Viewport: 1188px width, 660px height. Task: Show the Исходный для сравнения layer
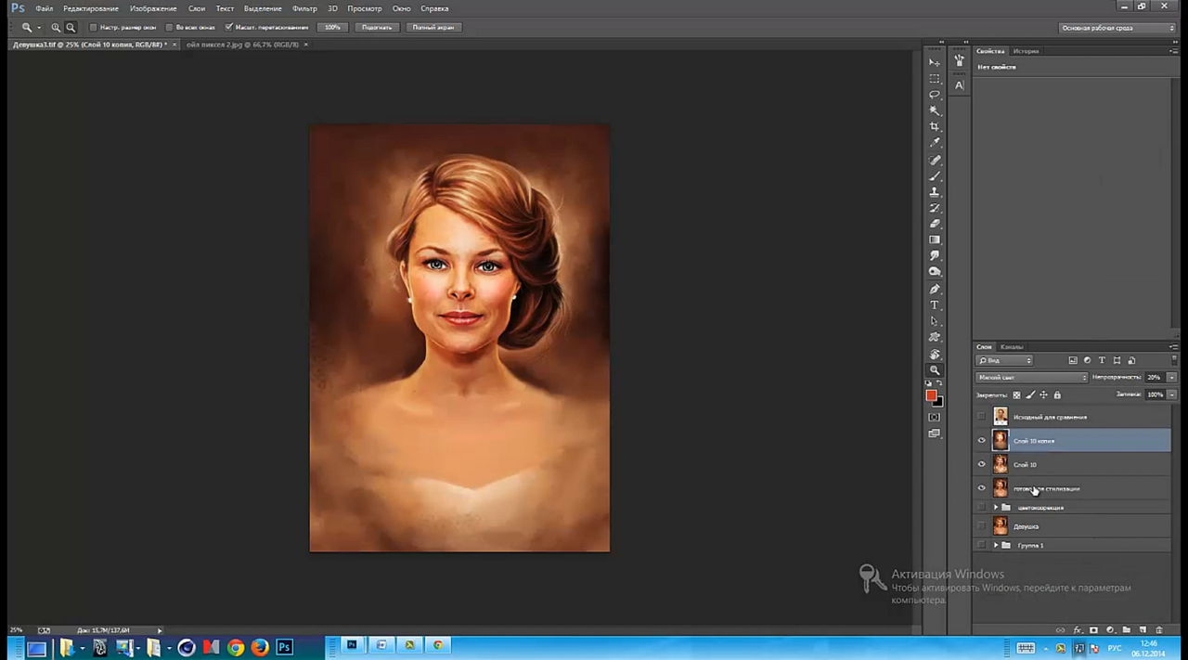click(x=982, y=417)
